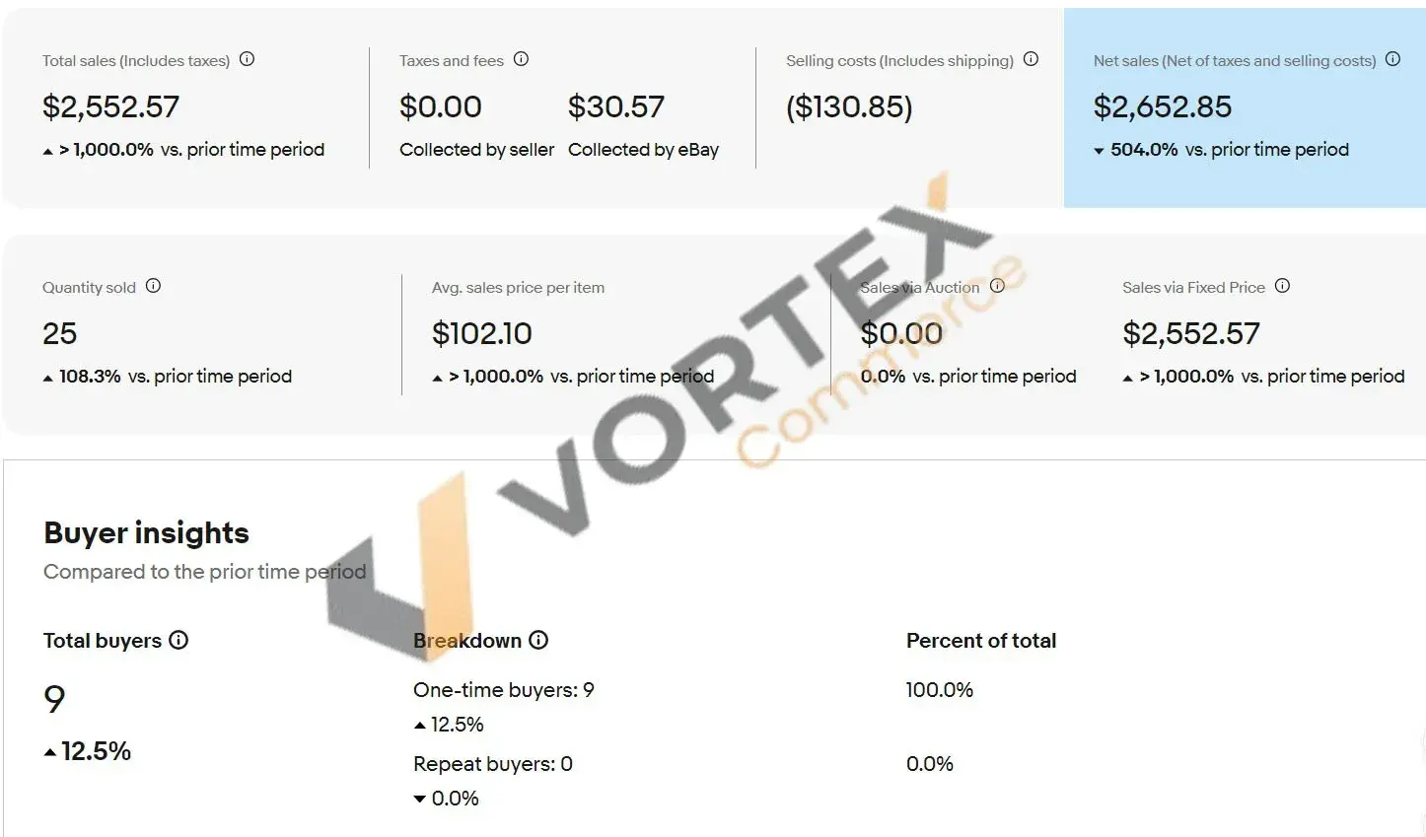
Task: Click the Selling costs info icon
Action: pyautogui.click(x=1031, y=59)
